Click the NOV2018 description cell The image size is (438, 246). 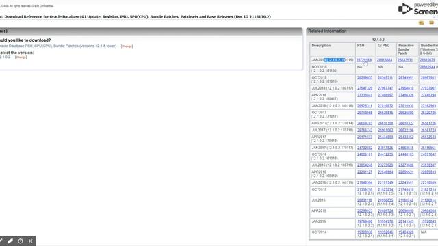[332, 69]
